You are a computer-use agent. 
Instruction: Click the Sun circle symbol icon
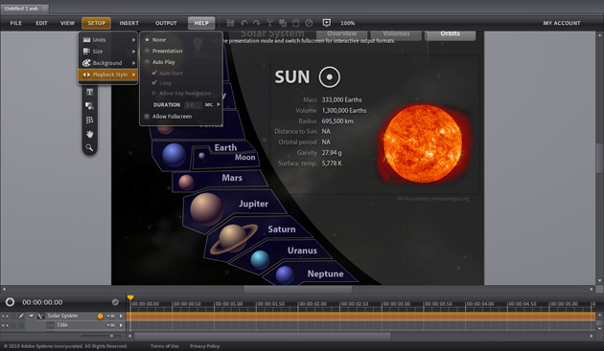point(330,77)
